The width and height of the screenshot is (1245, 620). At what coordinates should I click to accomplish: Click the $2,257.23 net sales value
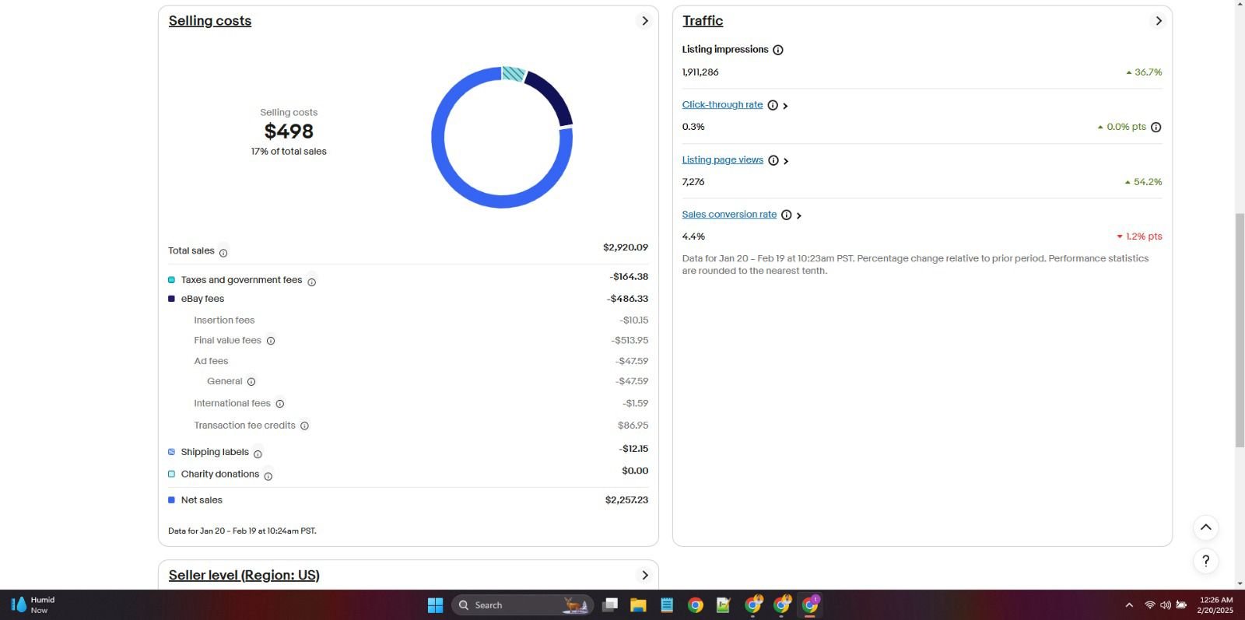point(626,500)
